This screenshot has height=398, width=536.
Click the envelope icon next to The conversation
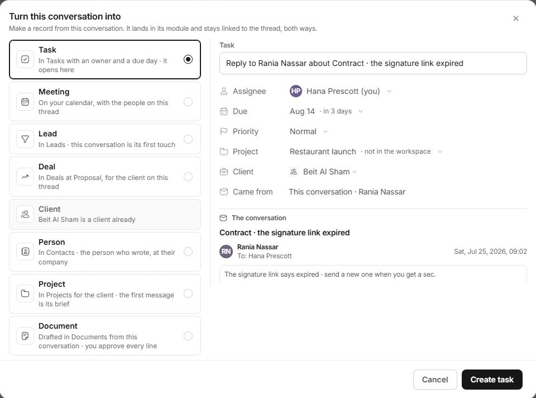pos(223,218)
